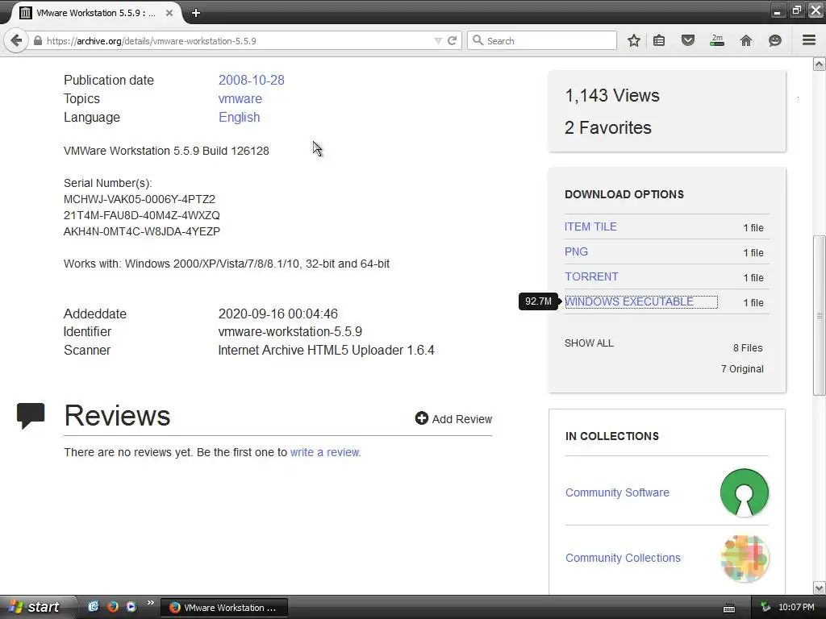
Task: Click the identifier value vmware-workstation-5.5.9
Action: pyautogui.click(x=290, y=331)
